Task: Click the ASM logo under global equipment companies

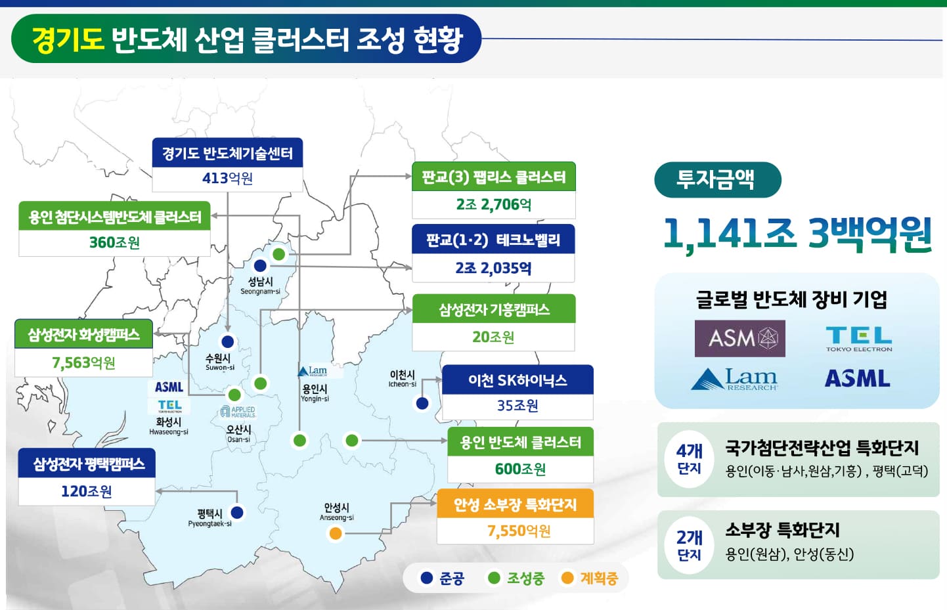Action: tap(739, 338)
